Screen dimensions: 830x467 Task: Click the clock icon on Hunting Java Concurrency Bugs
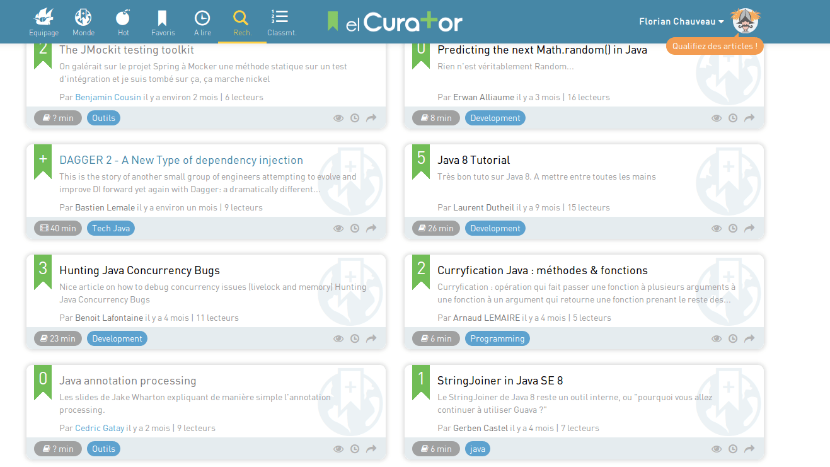pos(355,338)
